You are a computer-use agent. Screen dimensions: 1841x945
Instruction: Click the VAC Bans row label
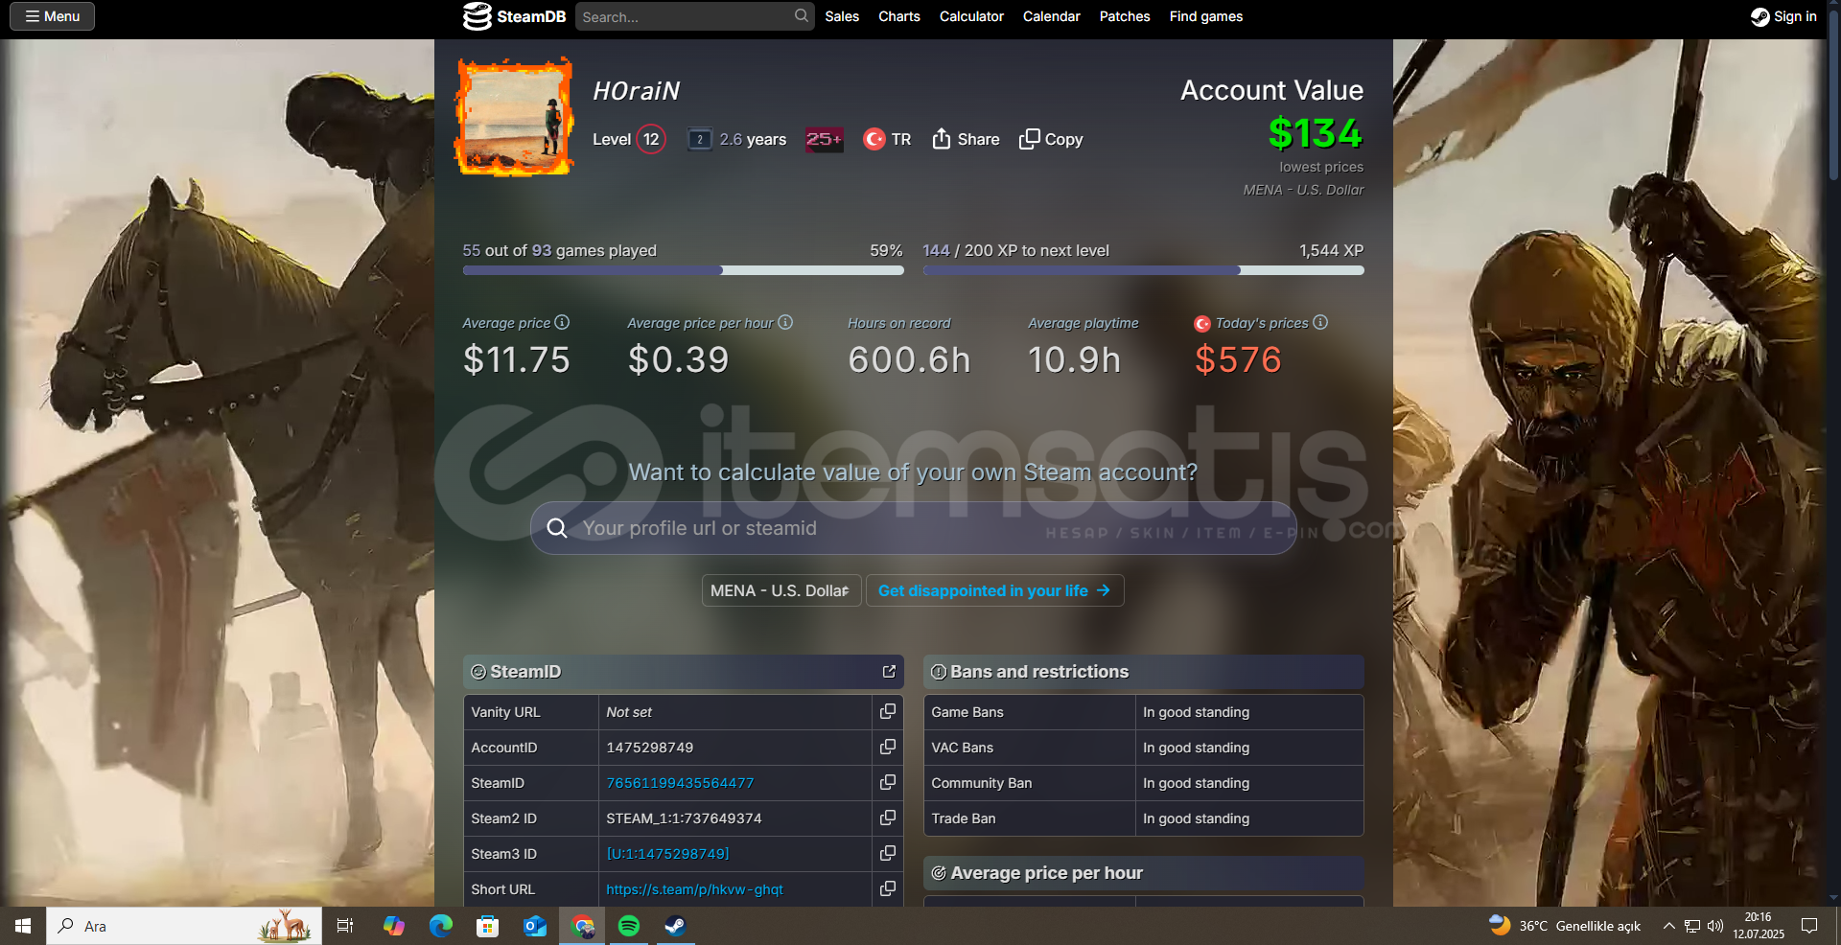962,748
